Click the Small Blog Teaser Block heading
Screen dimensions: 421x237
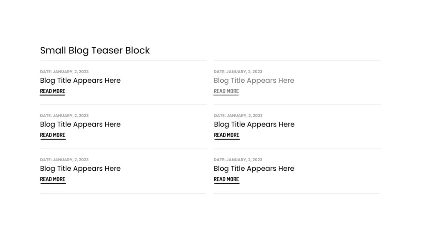95,51
